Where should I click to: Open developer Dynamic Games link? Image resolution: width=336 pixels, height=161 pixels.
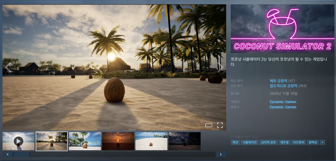click(283, 102)
